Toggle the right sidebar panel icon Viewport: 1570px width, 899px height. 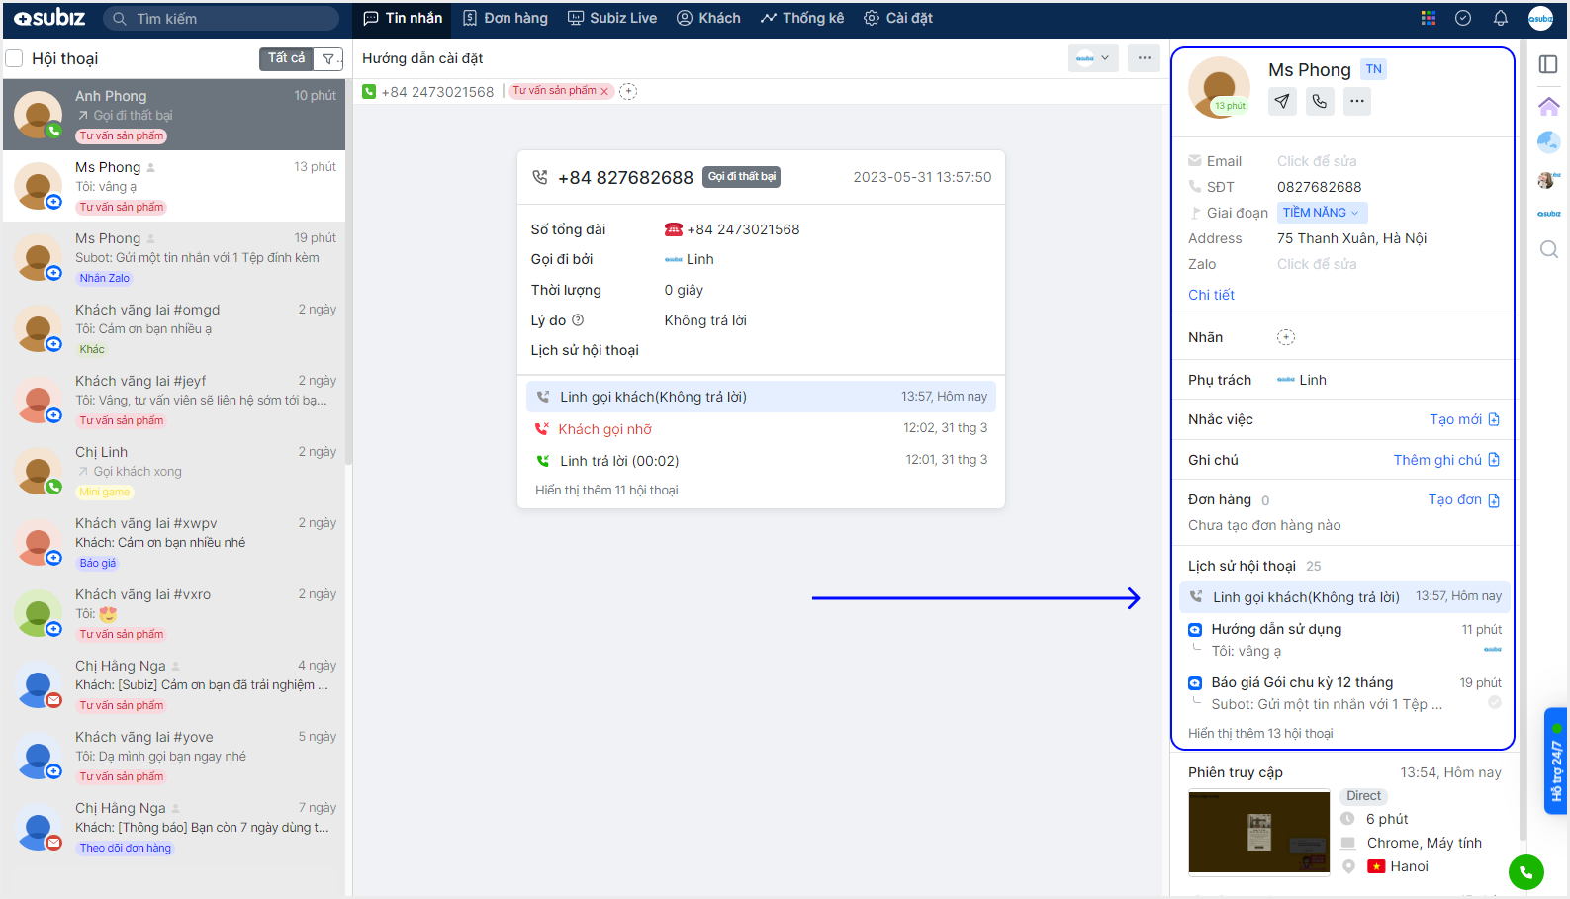tap(1548, 64)
